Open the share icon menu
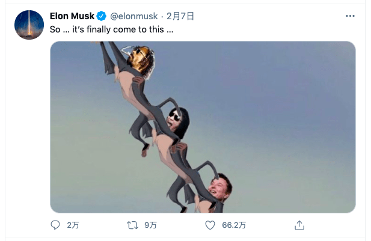 click(299, 225)
